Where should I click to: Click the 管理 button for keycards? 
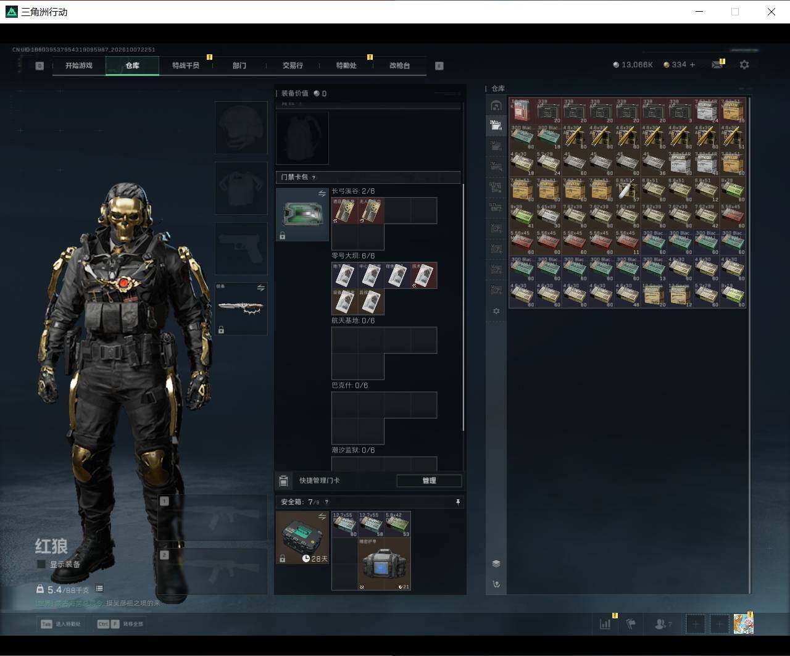click(429, 481)
